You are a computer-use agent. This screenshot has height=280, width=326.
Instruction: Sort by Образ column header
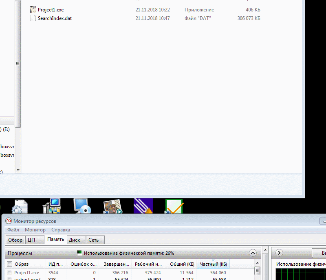click(x=22, y=264)
